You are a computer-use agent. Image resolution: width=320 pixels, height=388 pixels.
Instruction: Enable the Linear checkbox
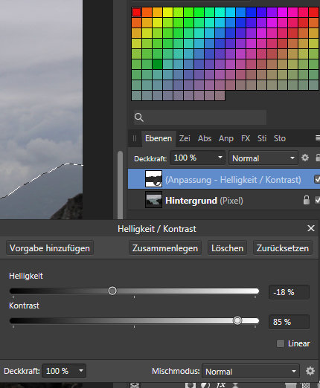pos(281,343)
